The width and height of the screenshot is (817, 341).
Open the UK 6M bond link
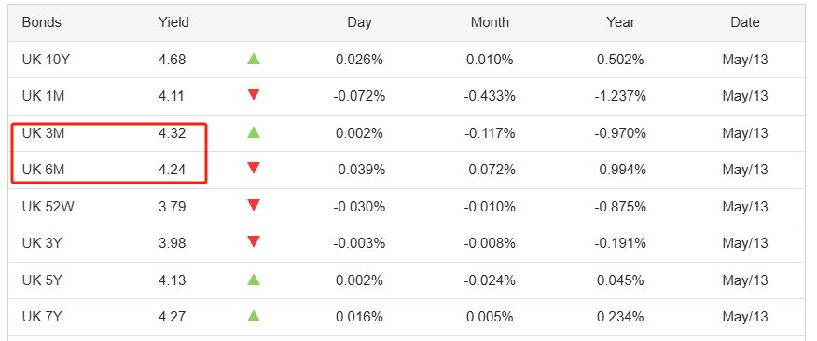43,170
